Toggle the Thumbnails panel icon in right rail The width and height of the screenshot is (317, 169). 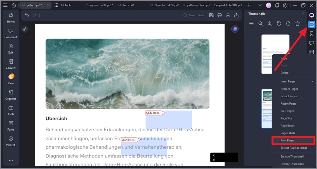tap(311, 24)
